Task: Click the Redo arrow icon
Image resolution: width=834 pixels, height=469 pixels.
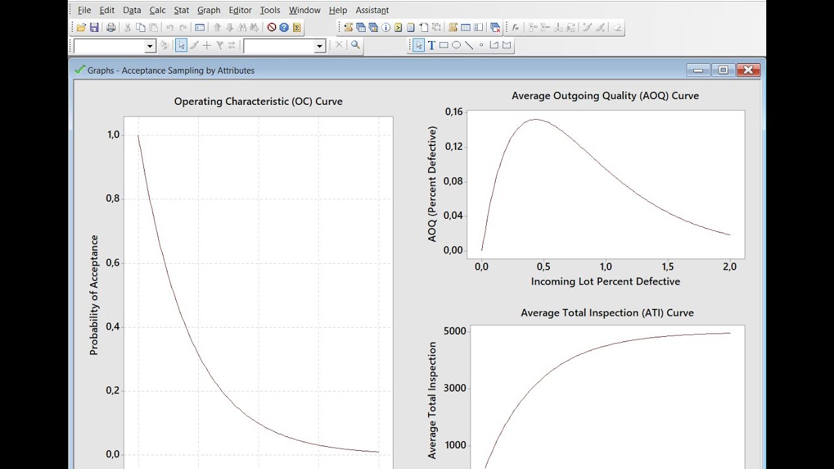Action: 183,27
